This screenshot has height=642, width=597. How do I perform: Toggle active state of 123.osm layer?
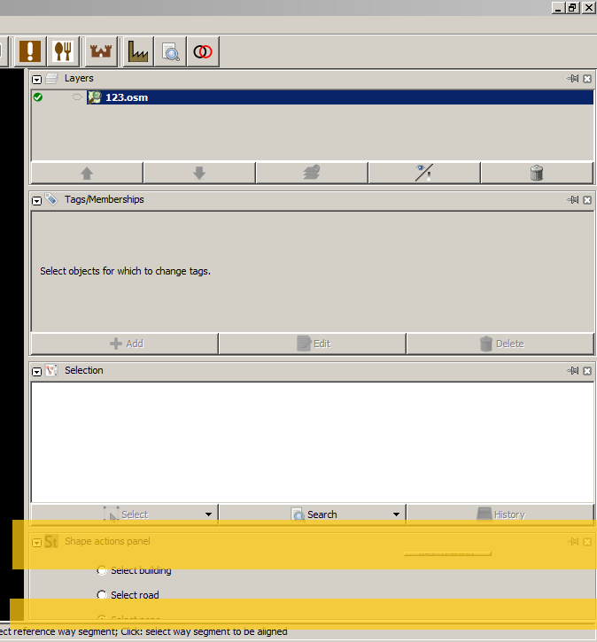tap(38, 97)
